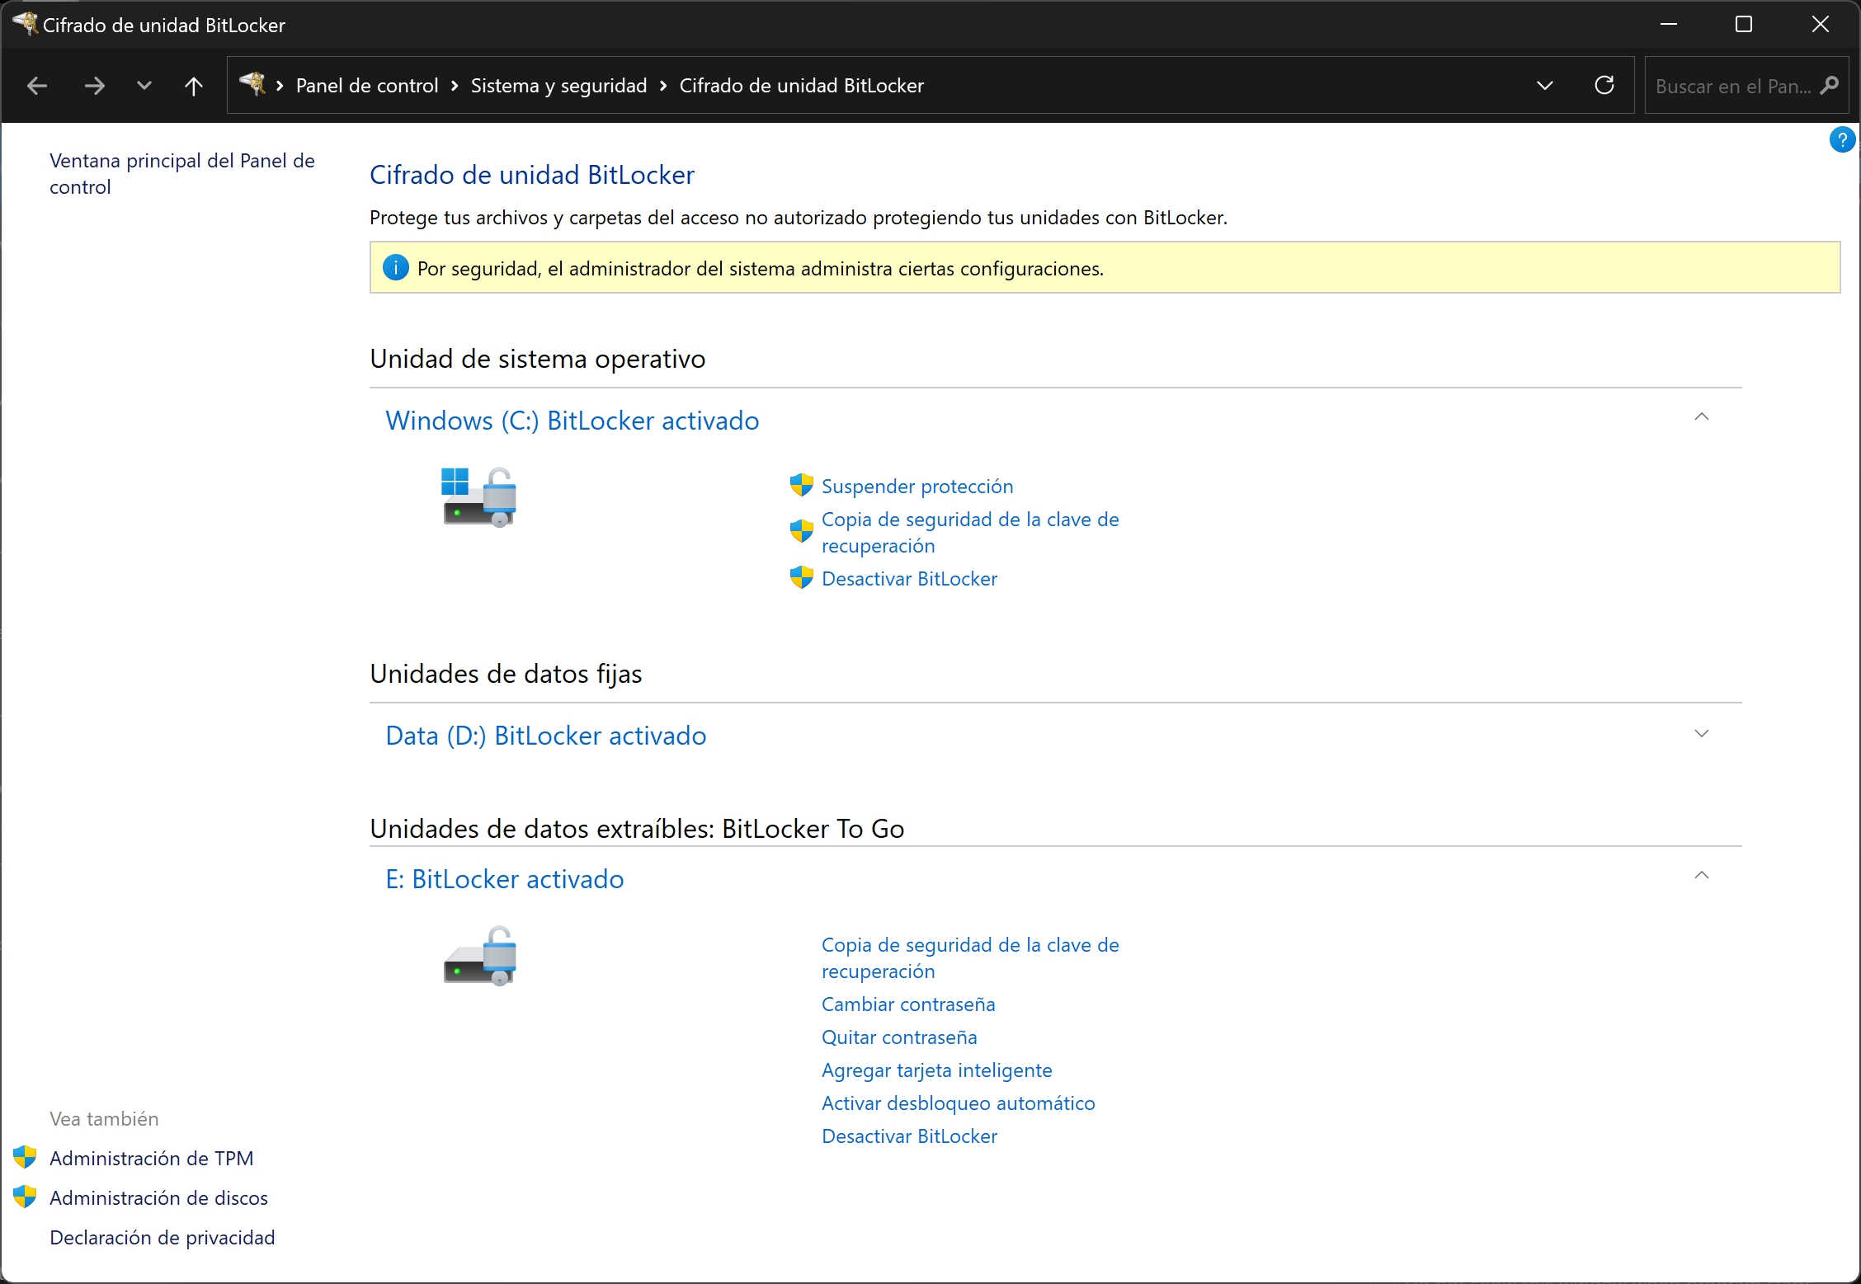
Task: Click Cambiar contraseña link
Action: (x=908, y=1004)
